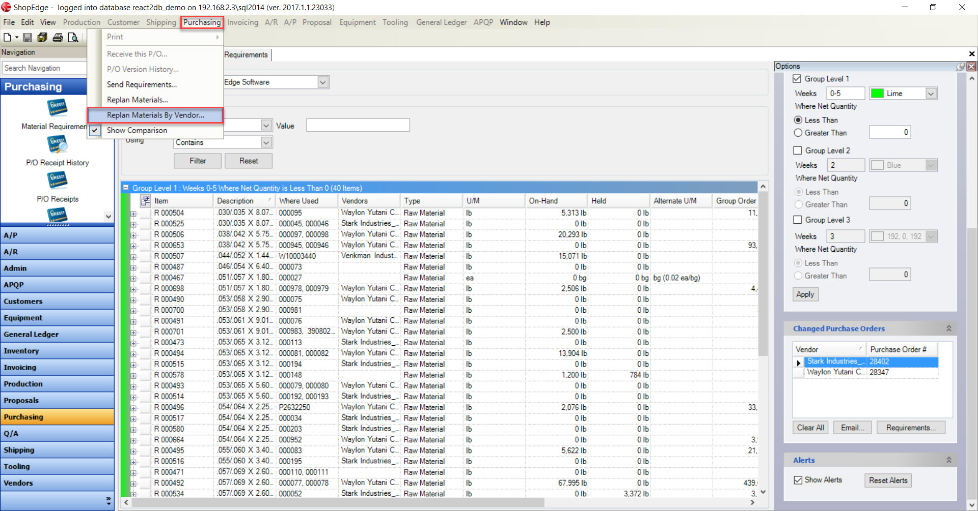Expand row R 000525
The height and width of the screenshot is (511, 978).
point(133,224)
